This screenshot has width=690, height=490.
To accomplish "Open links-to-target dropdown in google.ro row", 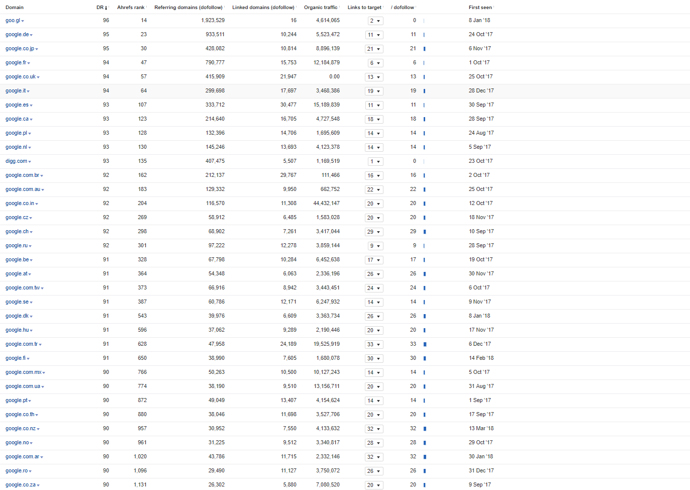I will point(374,471).
